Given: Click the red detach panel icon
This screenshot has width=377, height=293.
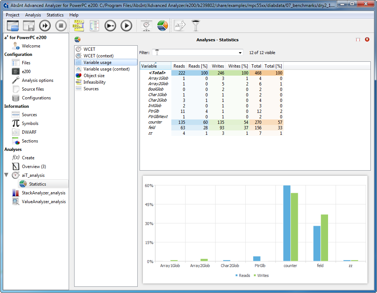Looking at the screenshot, I should [x=358, y=39].
